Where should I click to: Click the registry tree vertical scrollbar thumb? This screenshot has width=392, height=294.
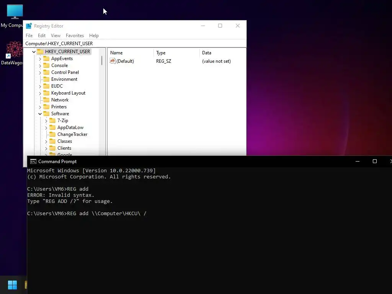pyautogui.click(x=102, y=60)
